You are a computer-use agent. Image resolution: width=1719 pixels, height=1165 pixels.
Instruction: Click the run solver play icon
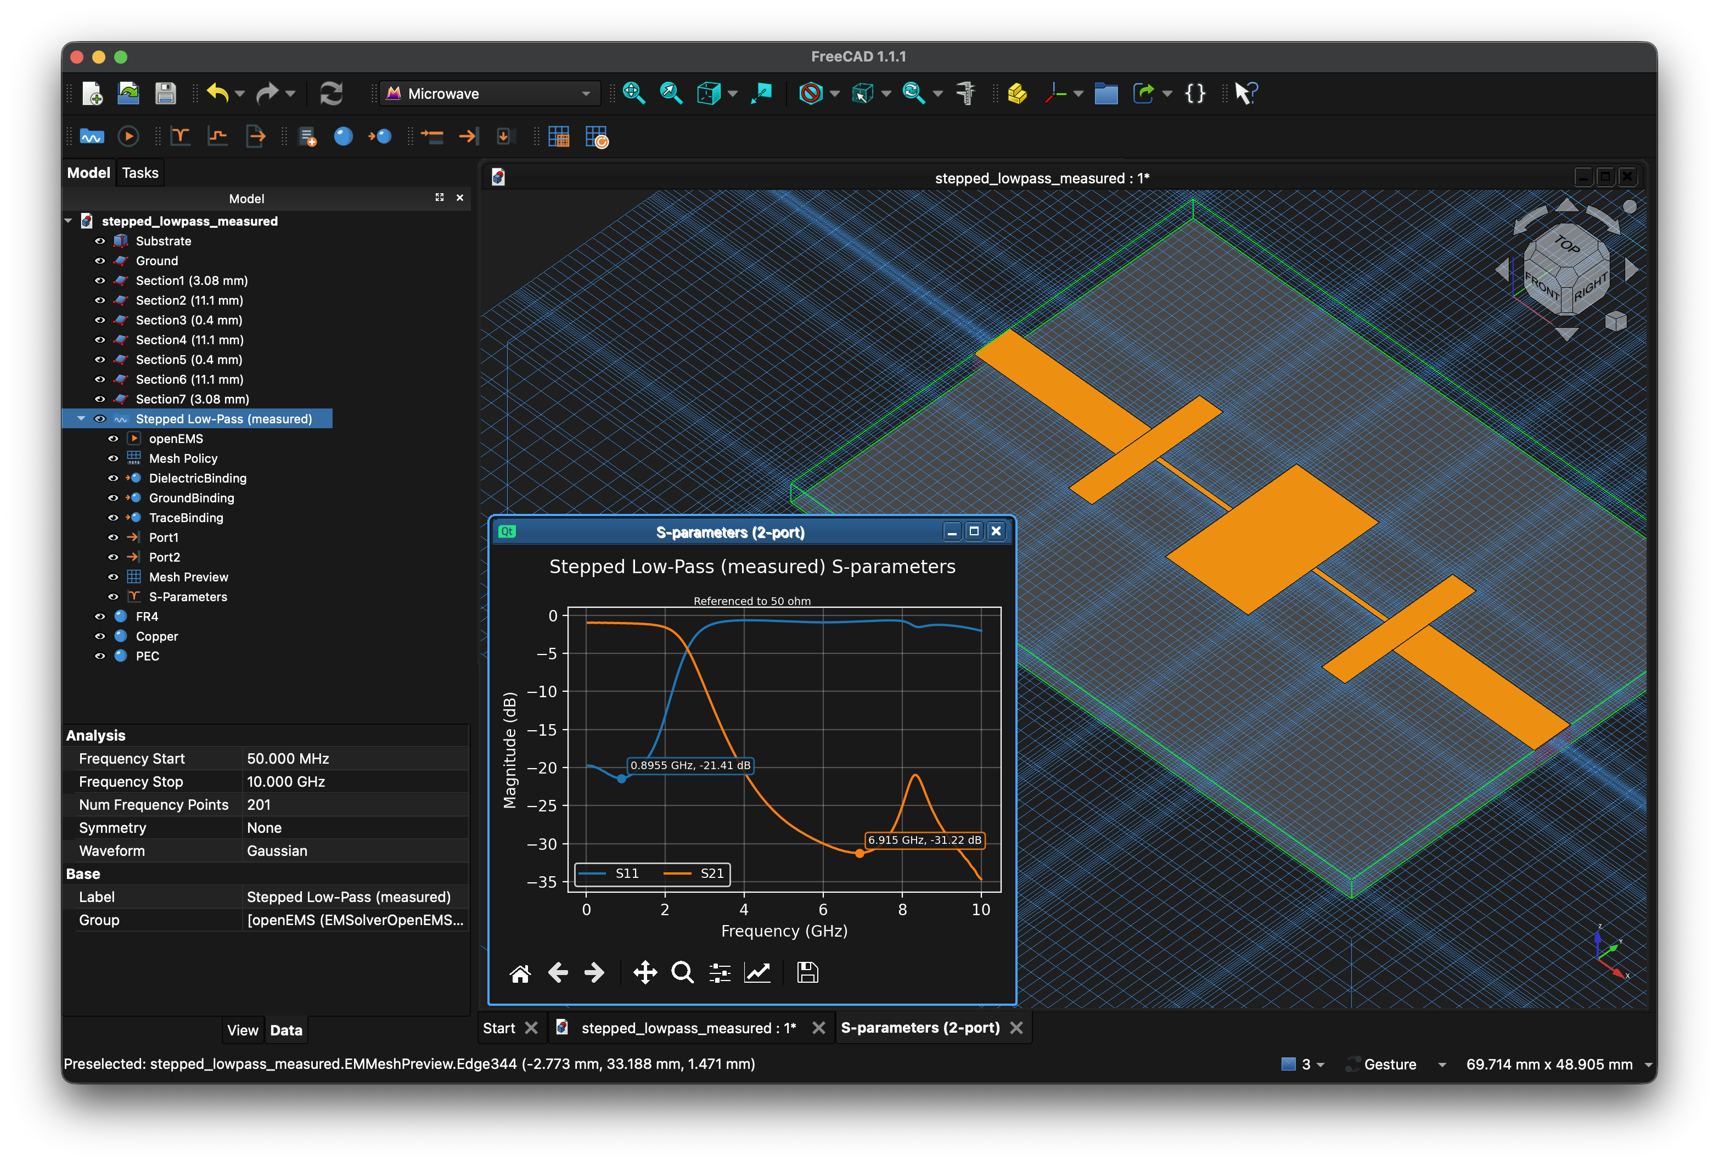(128, 136)
